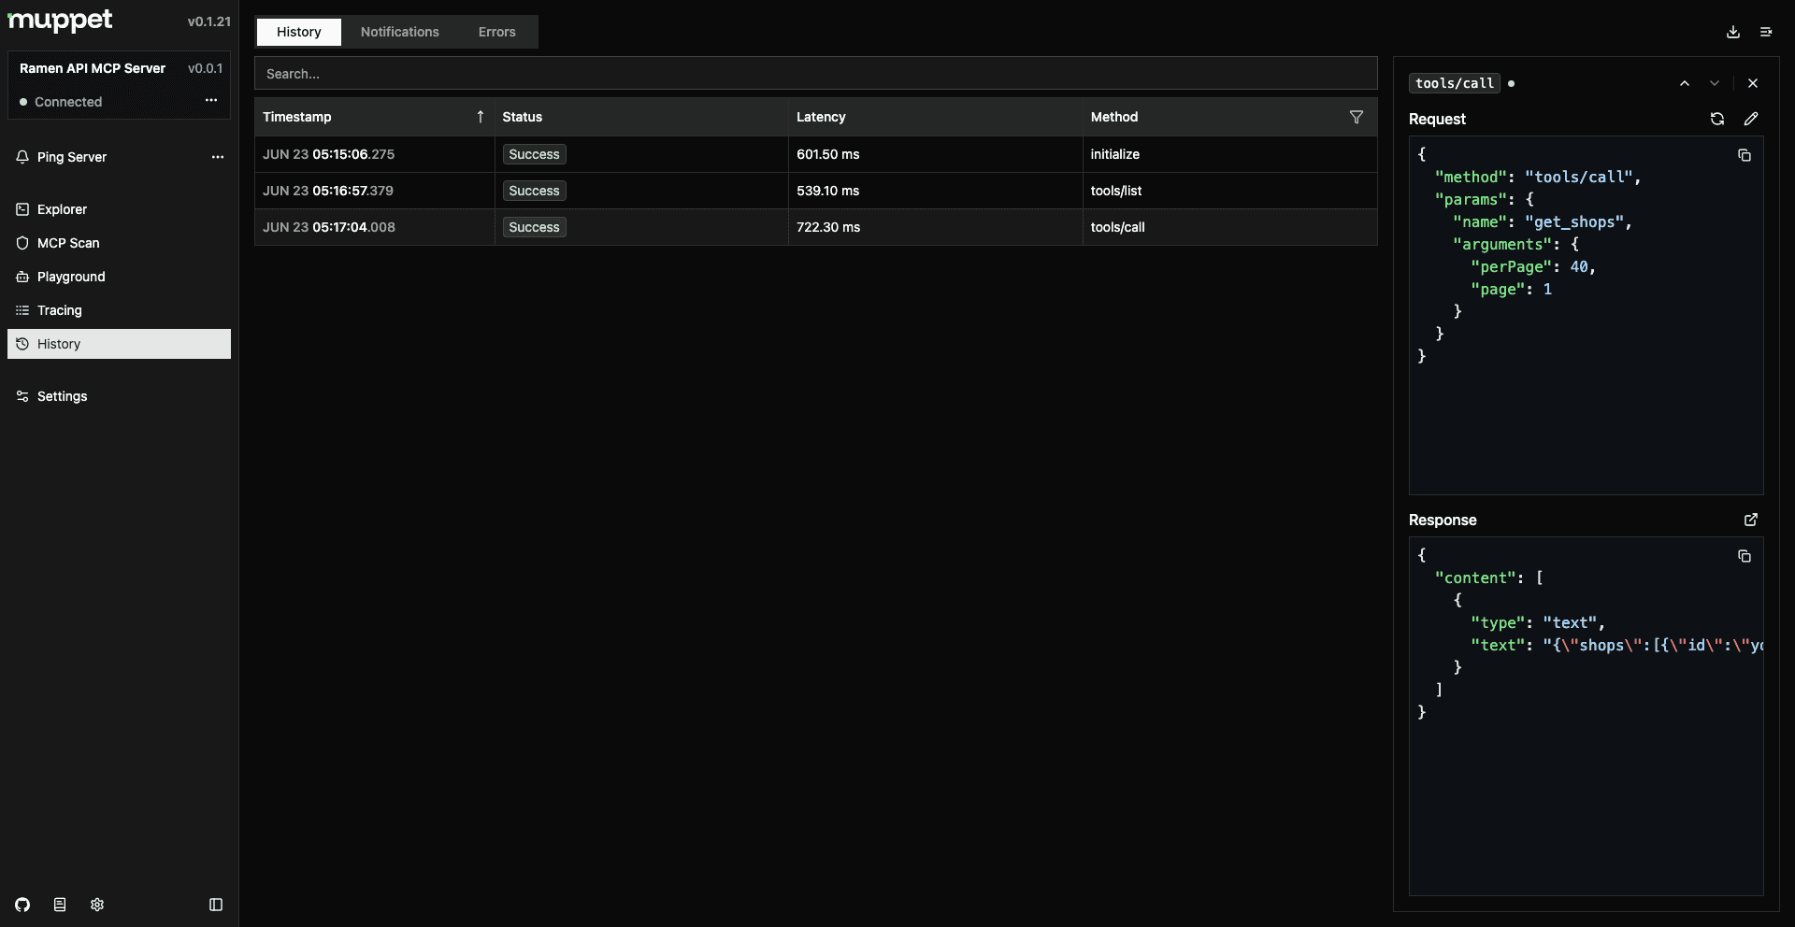The height and width of the screenshot is (927, 1795).
Task: Open Ping Server more options
Action: 218,157
